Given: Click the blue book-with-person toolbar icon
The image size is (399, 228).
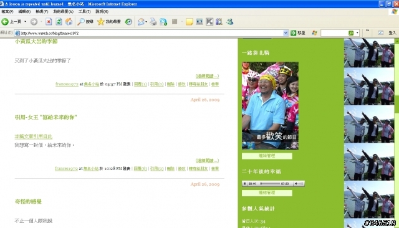Looking at the screenshot, I should [x=219, y=22].
